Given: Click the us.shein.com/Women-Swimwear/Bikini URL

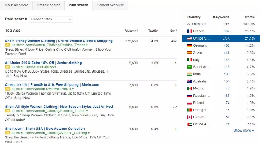Looking at the screenshot, I should click(41, 89).
